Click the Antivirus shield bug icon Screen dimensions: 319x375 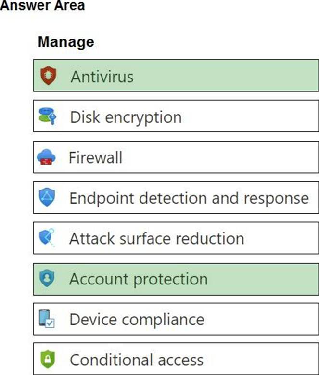coord(48,76)
